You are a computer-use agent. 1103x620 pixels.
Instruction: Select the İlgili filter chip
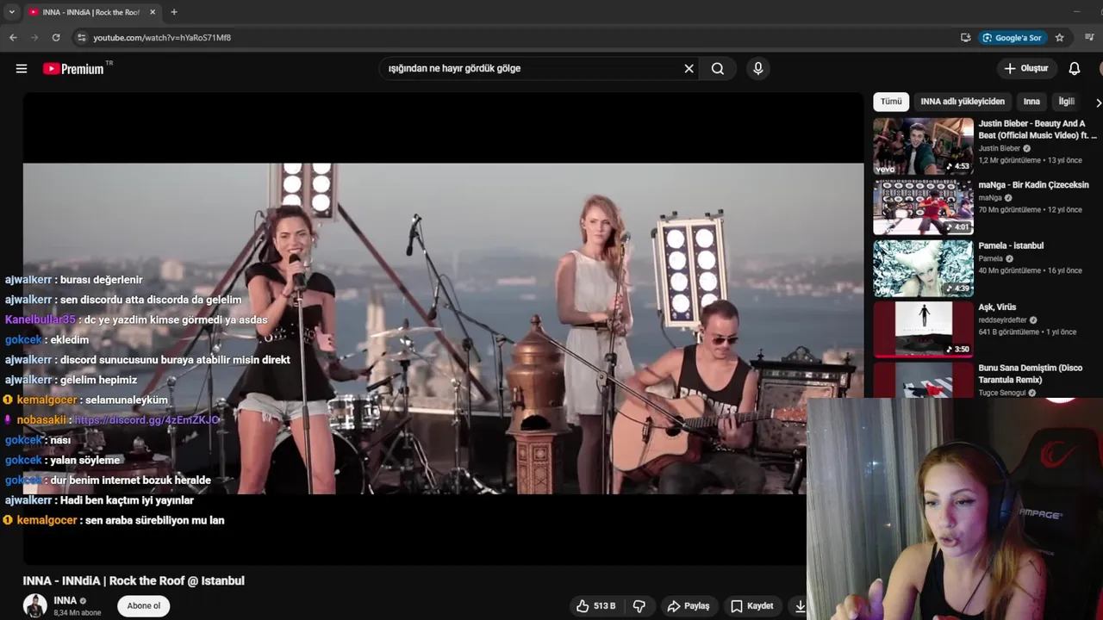(x=1067, y=102)
